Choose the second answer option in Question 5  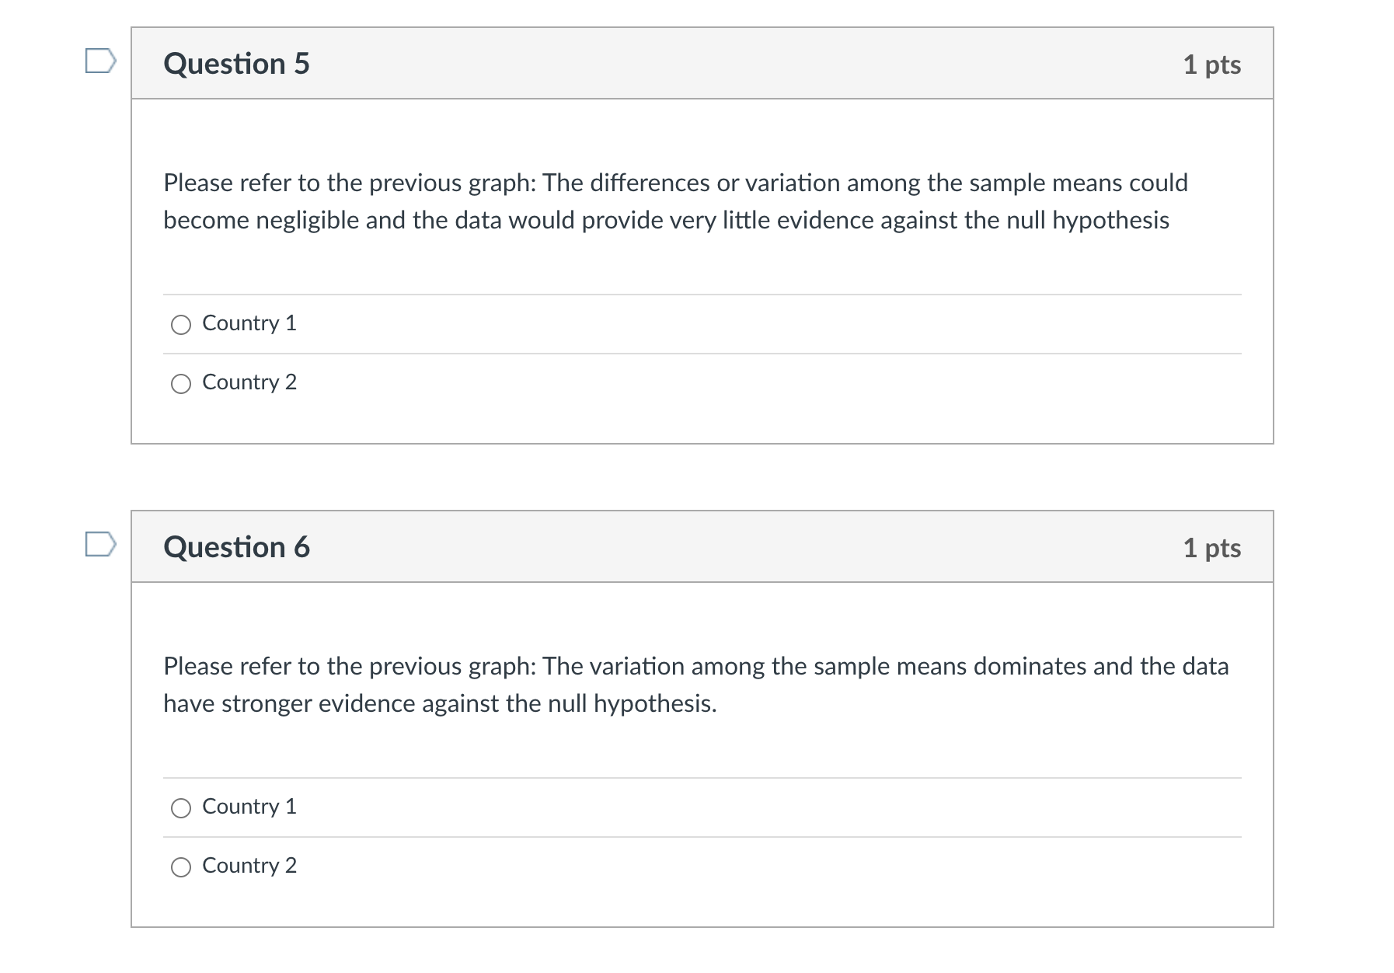point(181,382)
